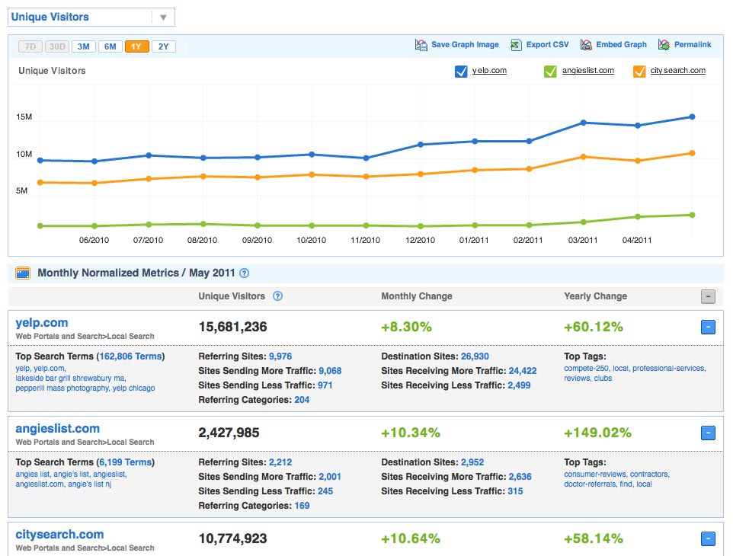Click search term 'lakeside bar grill shrewsbury ma'

(70, 378)
